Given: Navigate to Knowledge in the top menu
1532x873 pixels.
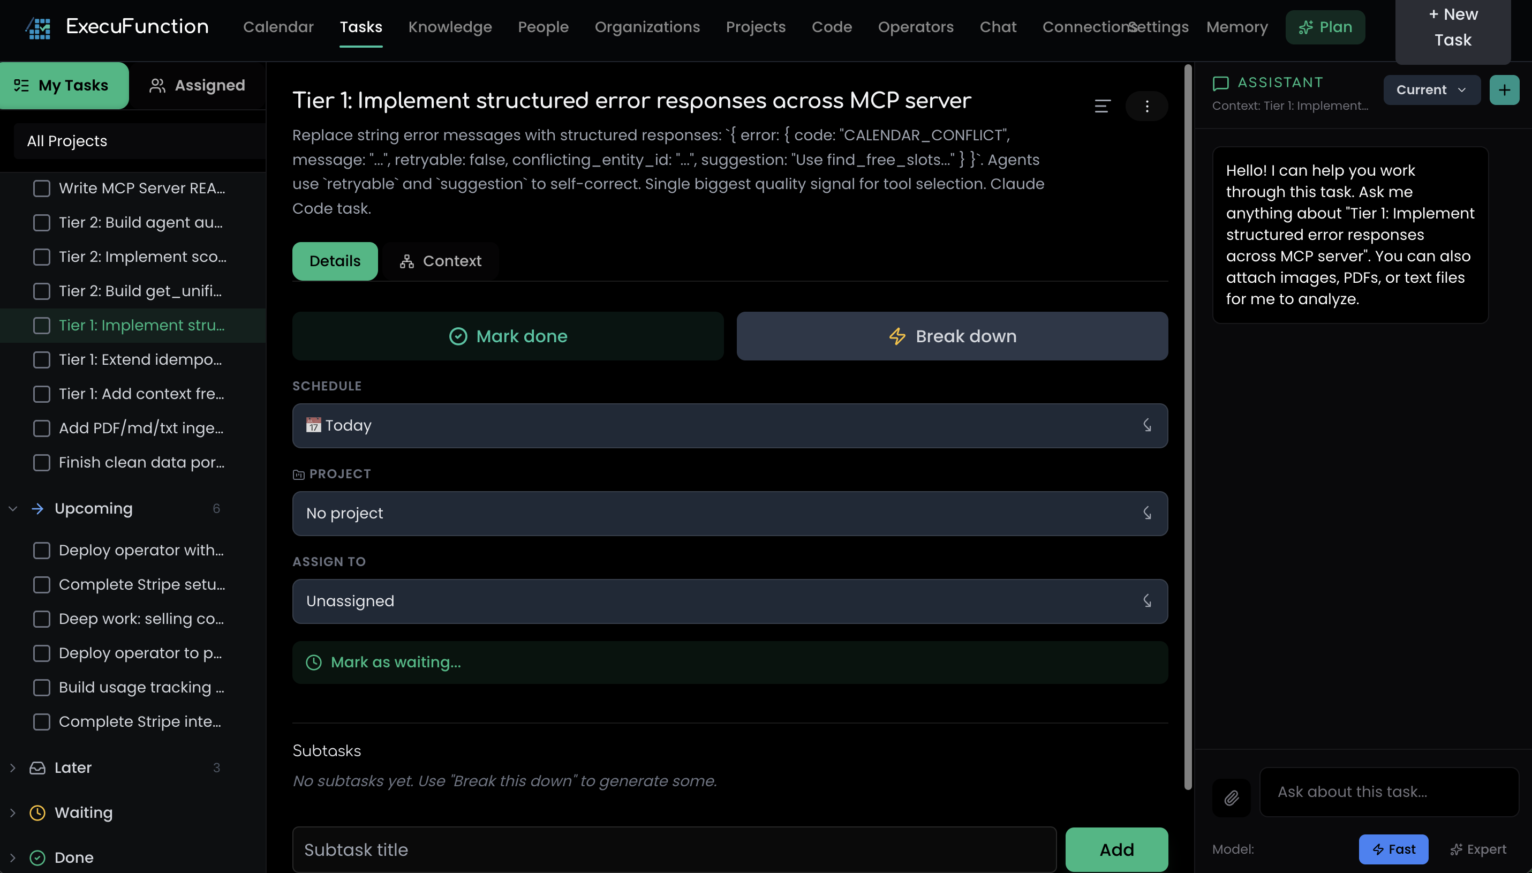Looking at the screenshot, I should (x=450, y=26).
